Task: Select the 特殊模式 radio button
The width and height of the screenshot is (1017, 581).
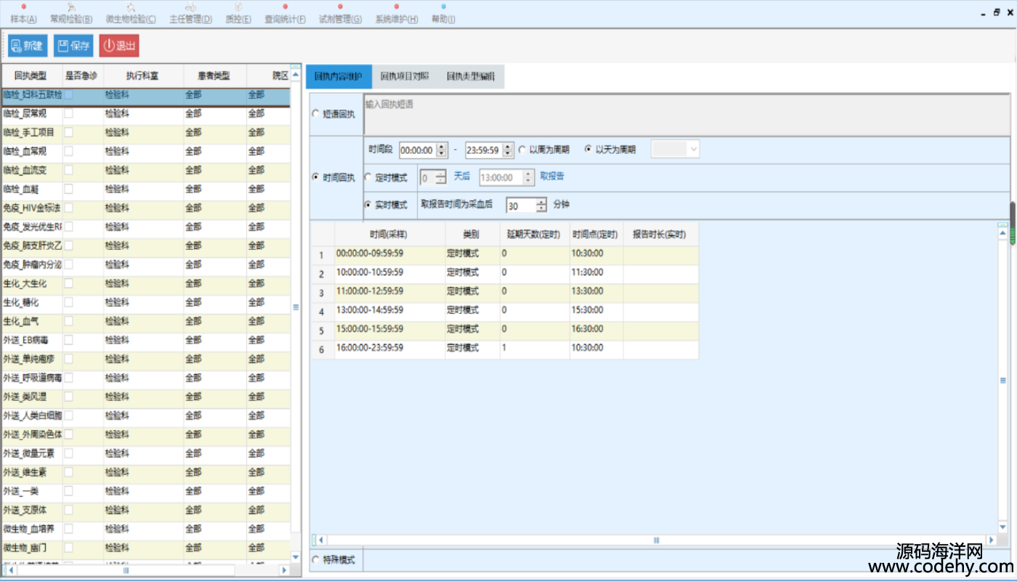Action: (x=315, y=560)
